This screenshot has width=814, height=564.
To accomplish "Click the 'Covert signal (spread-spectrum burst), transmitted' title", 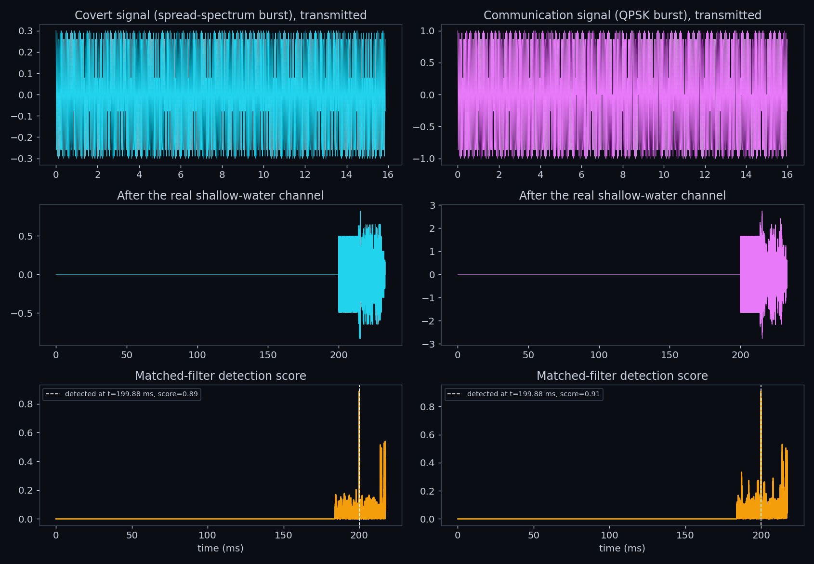I will tap(221, 15).
